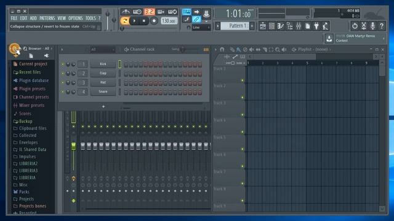Toggle Track 5 mute LED in playlist
The image size is (394, 221).
(242, 149)
